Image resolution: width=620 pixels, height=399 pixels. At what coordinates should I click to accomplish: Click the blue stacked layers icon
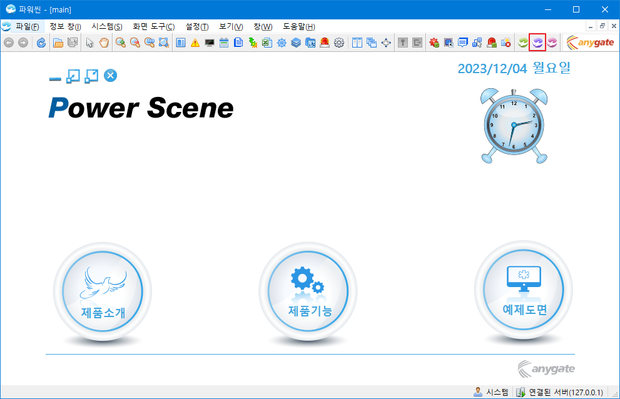click(296, 43)
